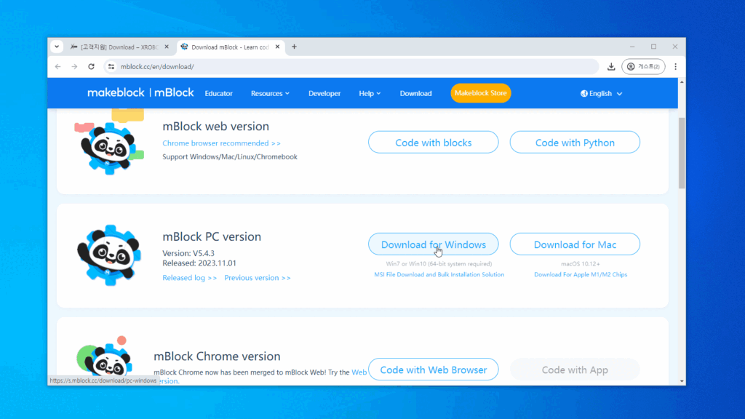This screenshot has width=745, height=419.
Task: Expand the Resources menu
Action: pyautogui.click(x=270, y=93)
